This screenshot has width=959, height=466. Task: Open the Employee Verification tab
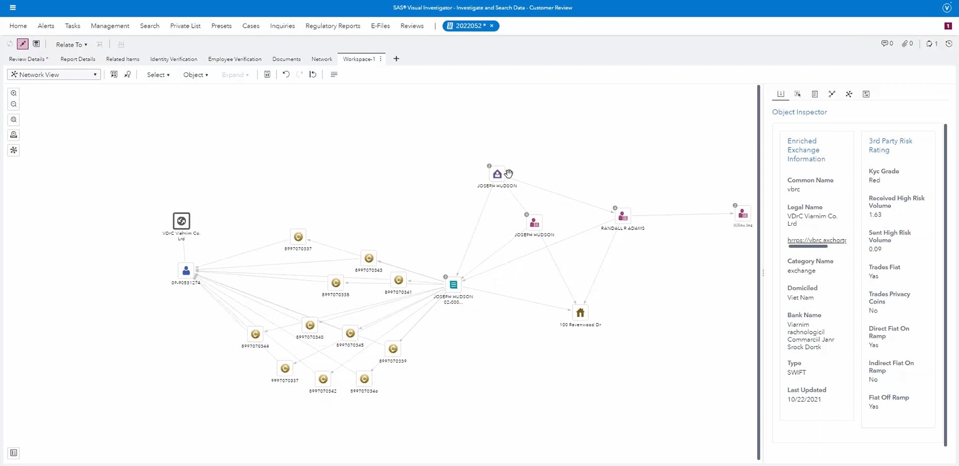tap(235, 59)
